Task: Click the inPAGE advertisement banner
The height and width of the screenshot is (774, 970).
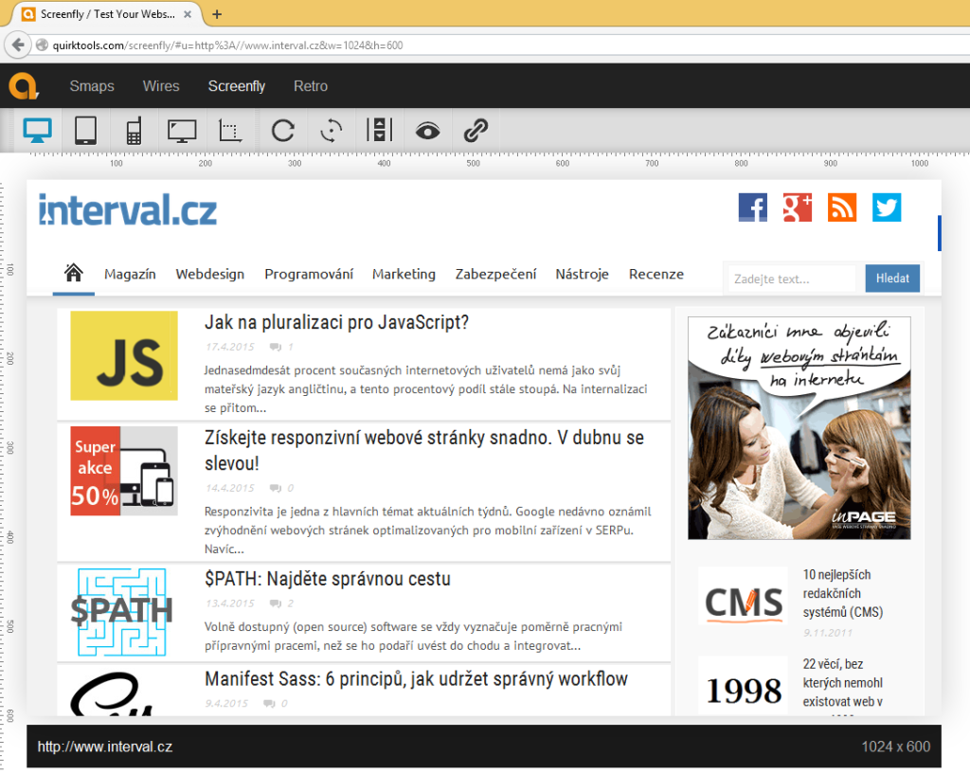Action: pos(799,428)
